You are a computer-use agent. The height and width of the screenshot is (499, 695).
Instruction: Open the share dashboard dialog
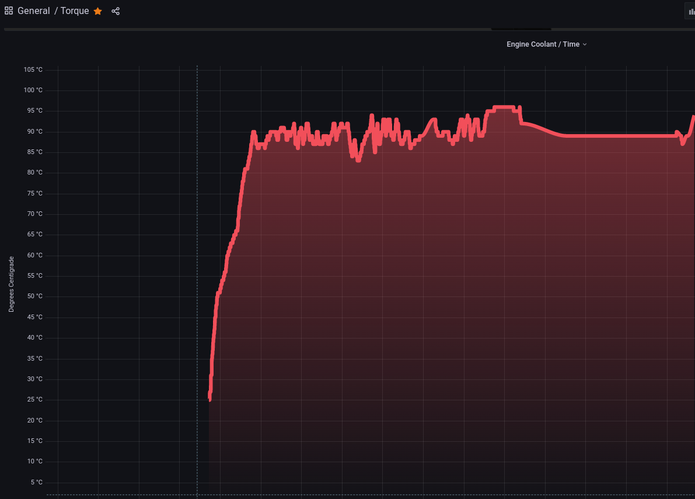click(116, 11)
